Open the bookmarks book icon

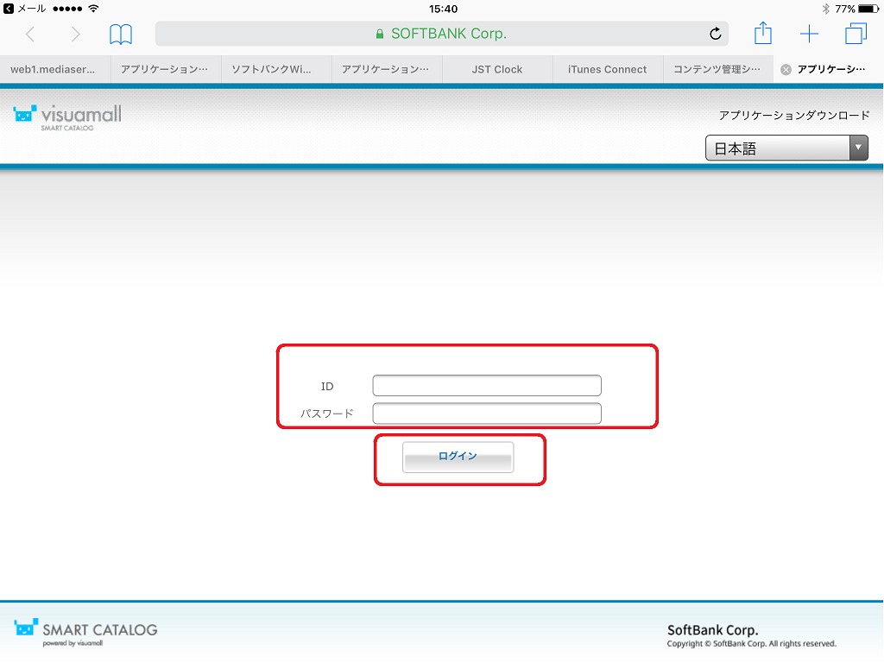[x=121, y=35]
